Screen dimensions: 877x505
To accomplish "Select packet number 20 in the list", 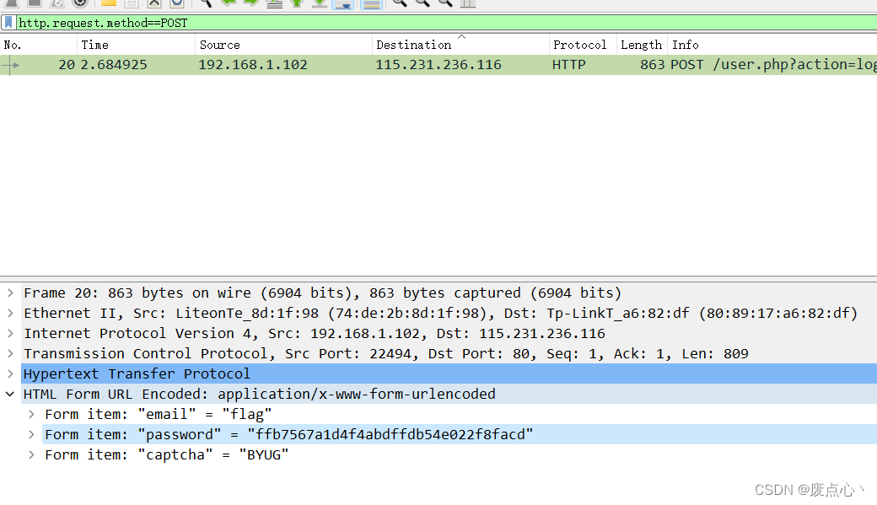I will coord(253,64).
